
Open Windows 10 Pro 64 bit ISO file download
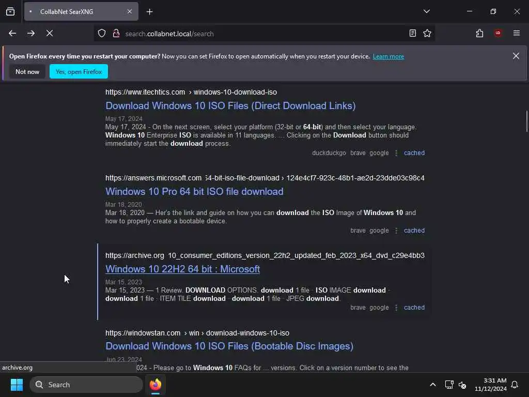click(x=194, y=191)
